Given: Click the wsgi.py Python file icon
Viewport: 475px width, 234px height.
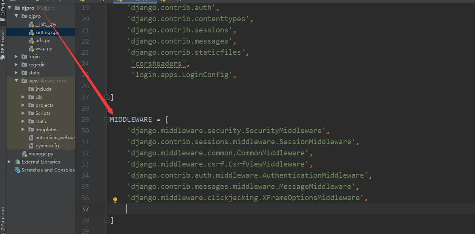Looking at the screenshot, I should point(32,49).
